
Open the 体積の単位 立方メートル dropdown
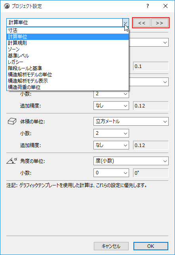point(131,121)
